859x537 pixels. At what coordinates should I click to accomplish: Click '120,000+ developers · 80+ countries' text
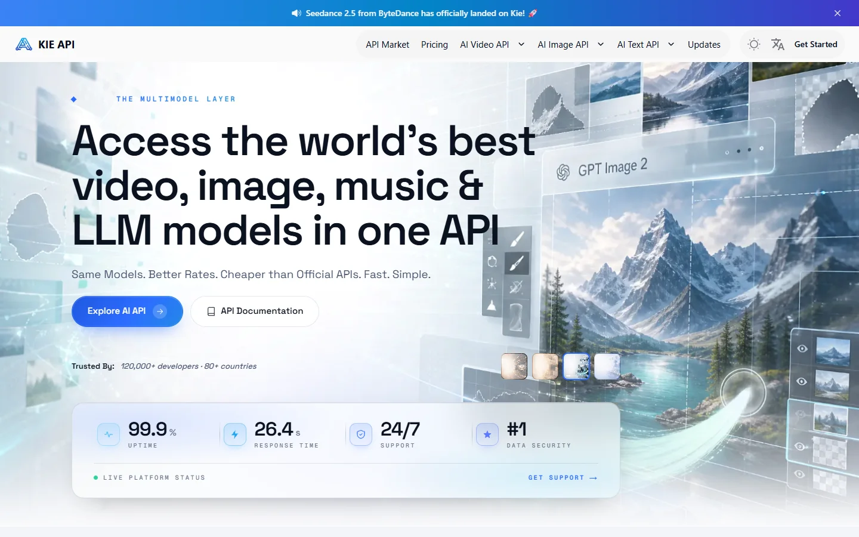coord(189,366)
